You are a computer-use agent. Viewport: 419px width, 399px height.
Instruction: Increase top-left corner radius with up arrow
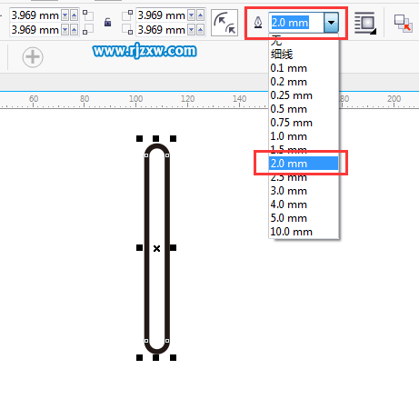coord(74,15)
